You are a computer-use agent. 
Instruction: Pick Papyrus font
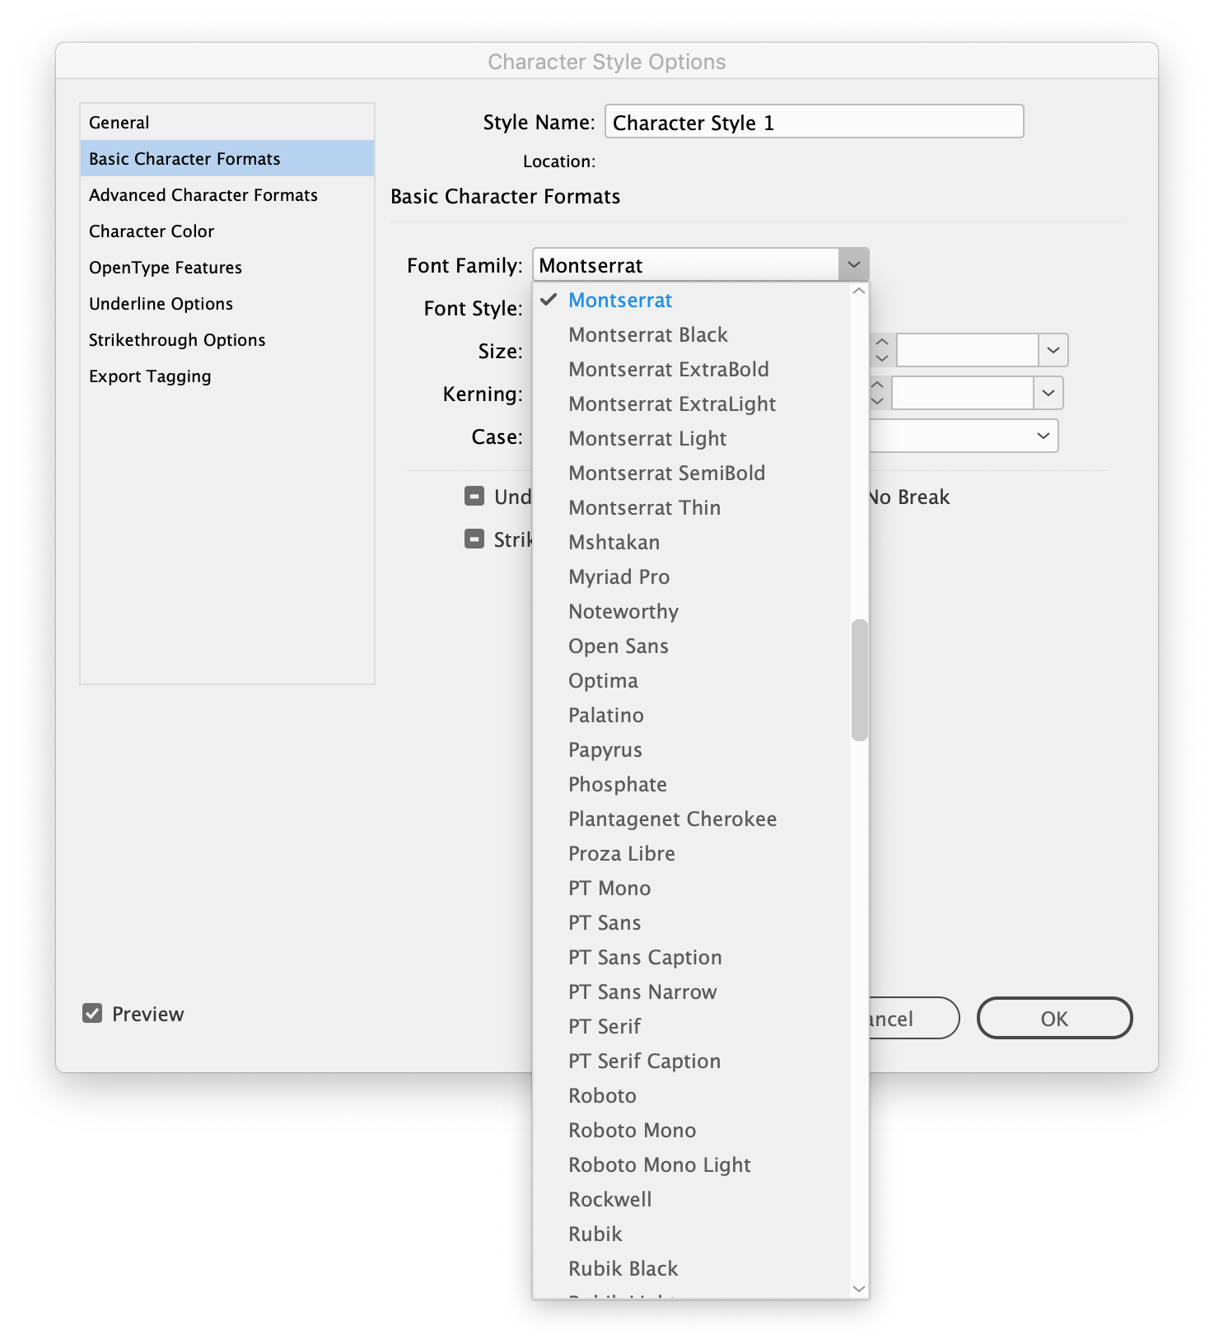pyautogui.click(x=691, y=750)
